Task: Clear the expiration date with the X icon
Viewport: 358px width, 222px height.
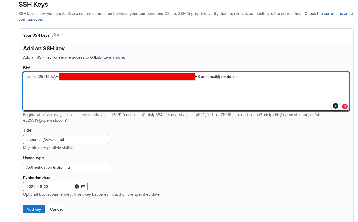Action: point(77,187)
